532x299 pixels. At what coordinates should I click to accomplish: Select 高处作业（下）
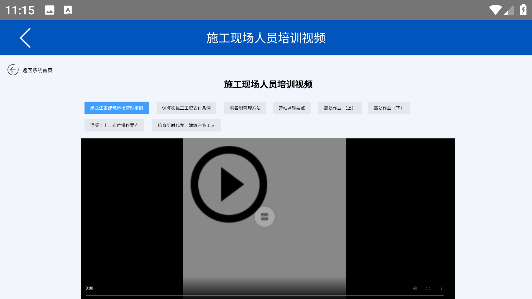tap(389, 108)
